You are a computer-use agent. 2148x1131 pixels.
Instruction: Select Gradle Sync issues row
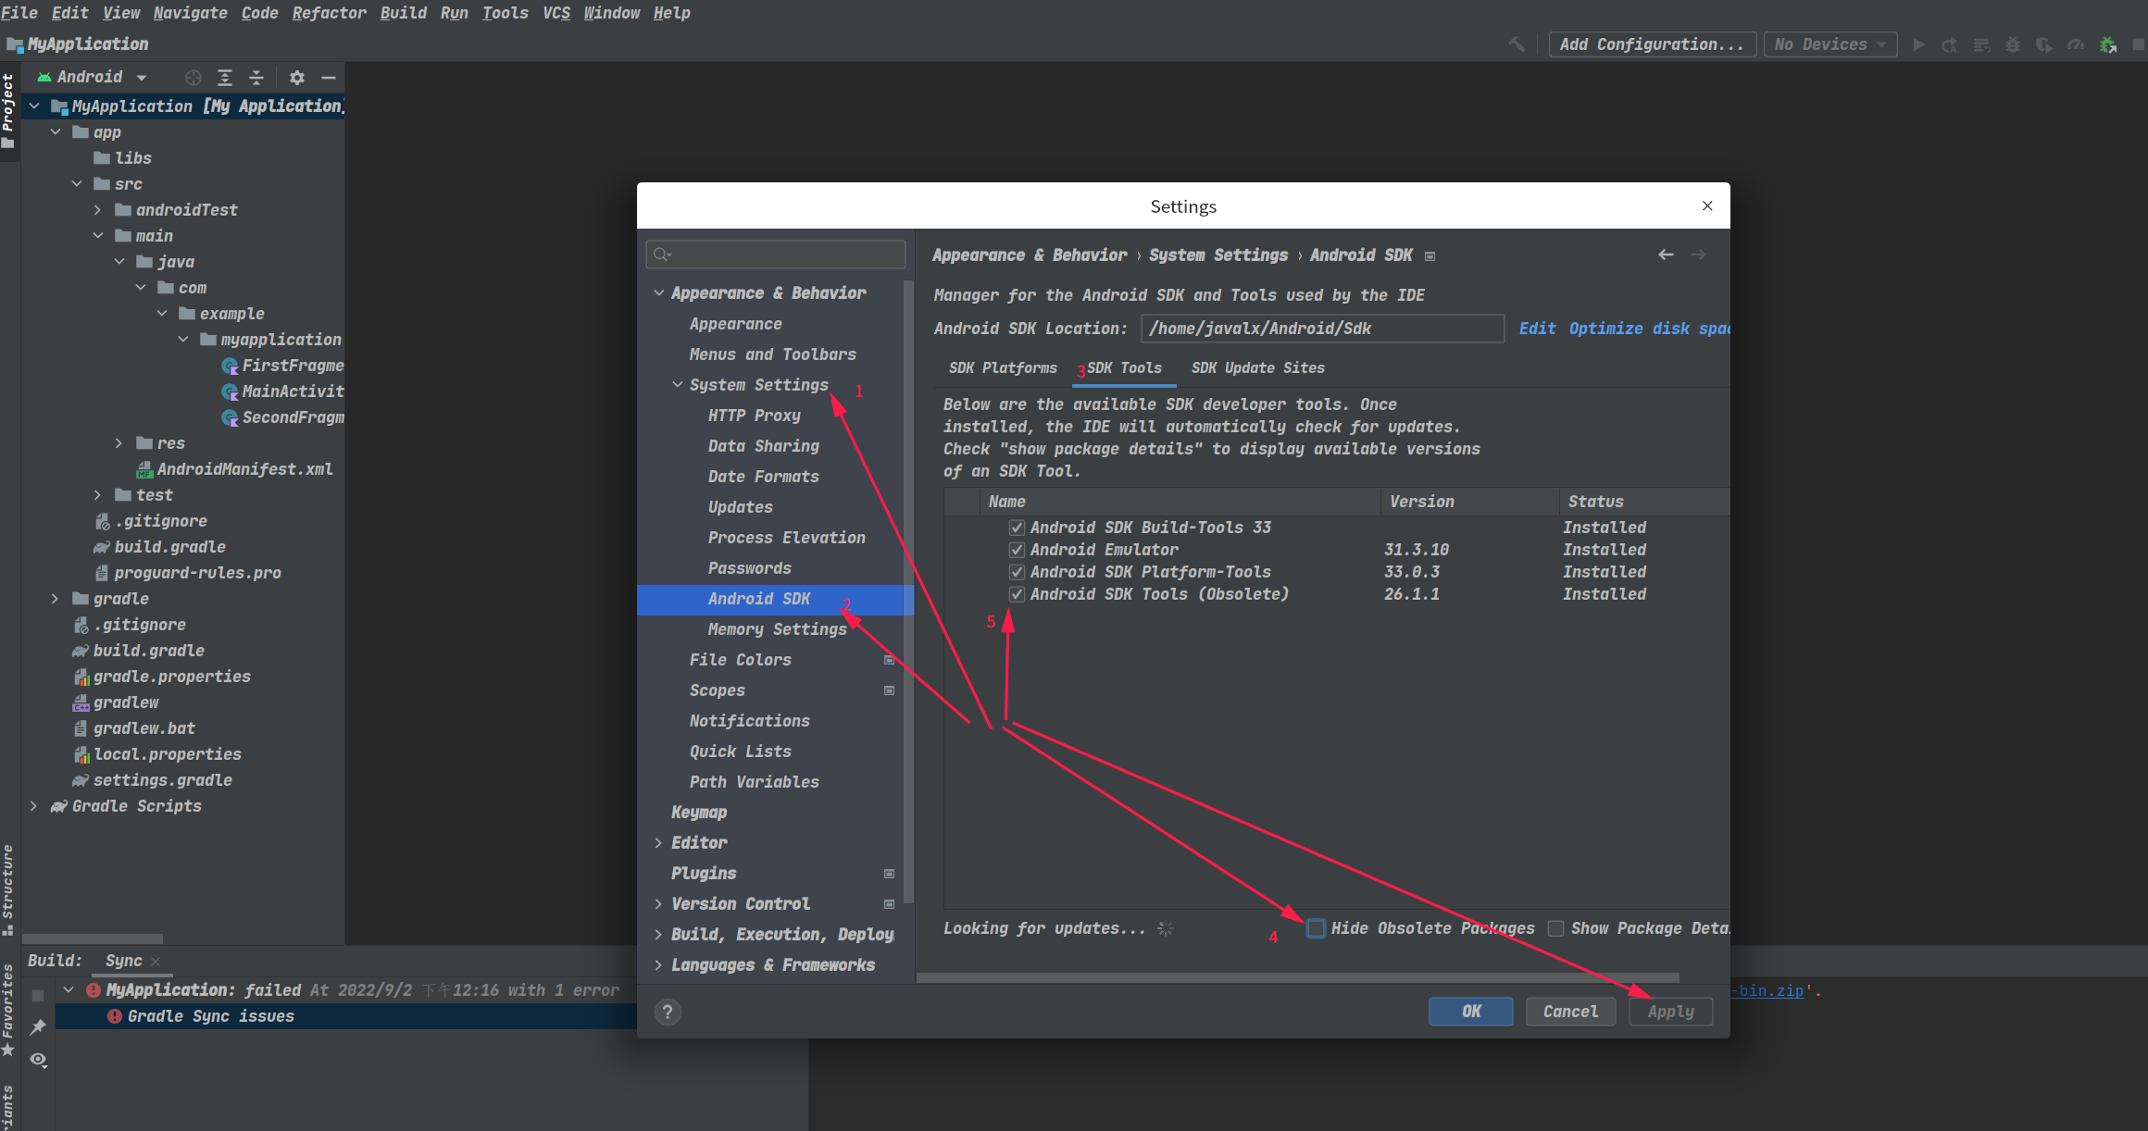point(346,1016)
